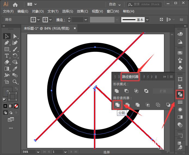Toggle swap fill and stroke arrows

click(17, 89)
